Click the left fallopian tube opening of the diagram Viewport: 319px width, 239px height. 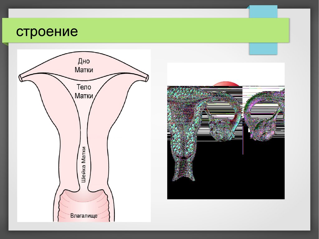[21, 77]
